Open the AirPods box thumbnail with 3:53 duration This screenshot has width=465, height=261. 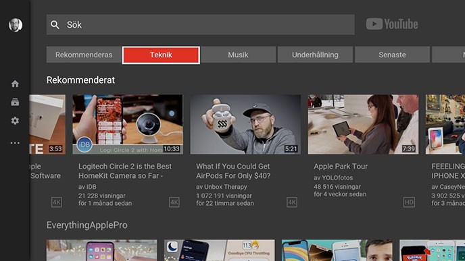47,124
